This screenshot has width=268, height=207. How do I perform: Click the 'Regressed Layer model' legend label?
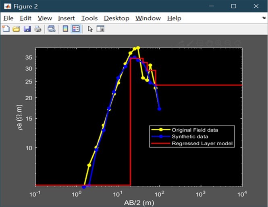(x=202, y=143)
